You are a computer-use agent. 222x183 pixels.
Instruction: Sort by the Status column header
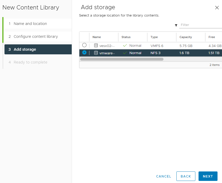(126, 37)
